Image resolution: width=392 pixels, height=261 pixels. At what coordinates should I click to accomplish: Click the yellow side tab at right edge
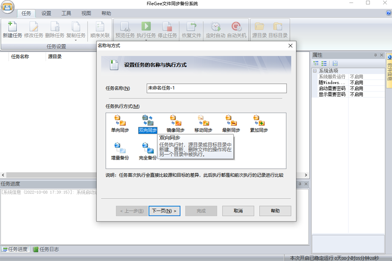tap(389, 71)
